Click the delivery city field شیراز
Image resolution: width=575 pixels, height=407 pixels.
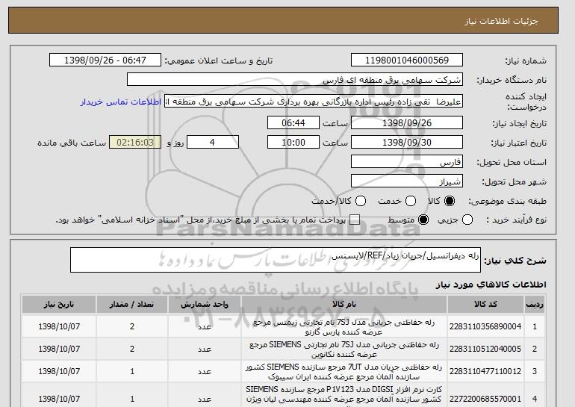[407, 181]
